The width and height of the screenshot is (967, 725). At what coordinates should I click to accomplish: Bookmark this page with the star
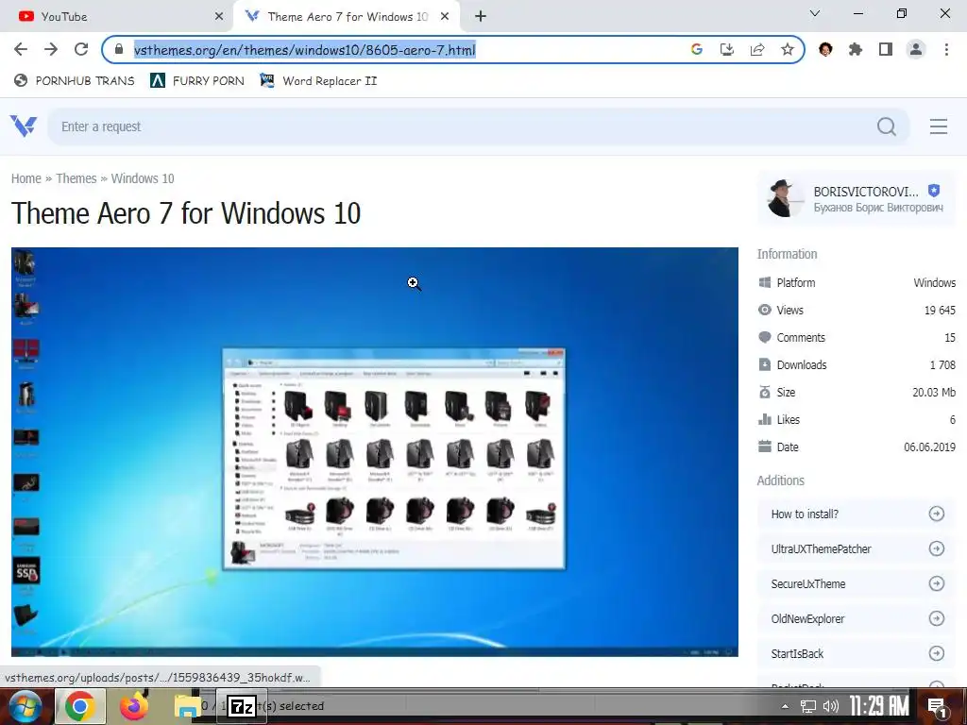click(x=788, y=49)
